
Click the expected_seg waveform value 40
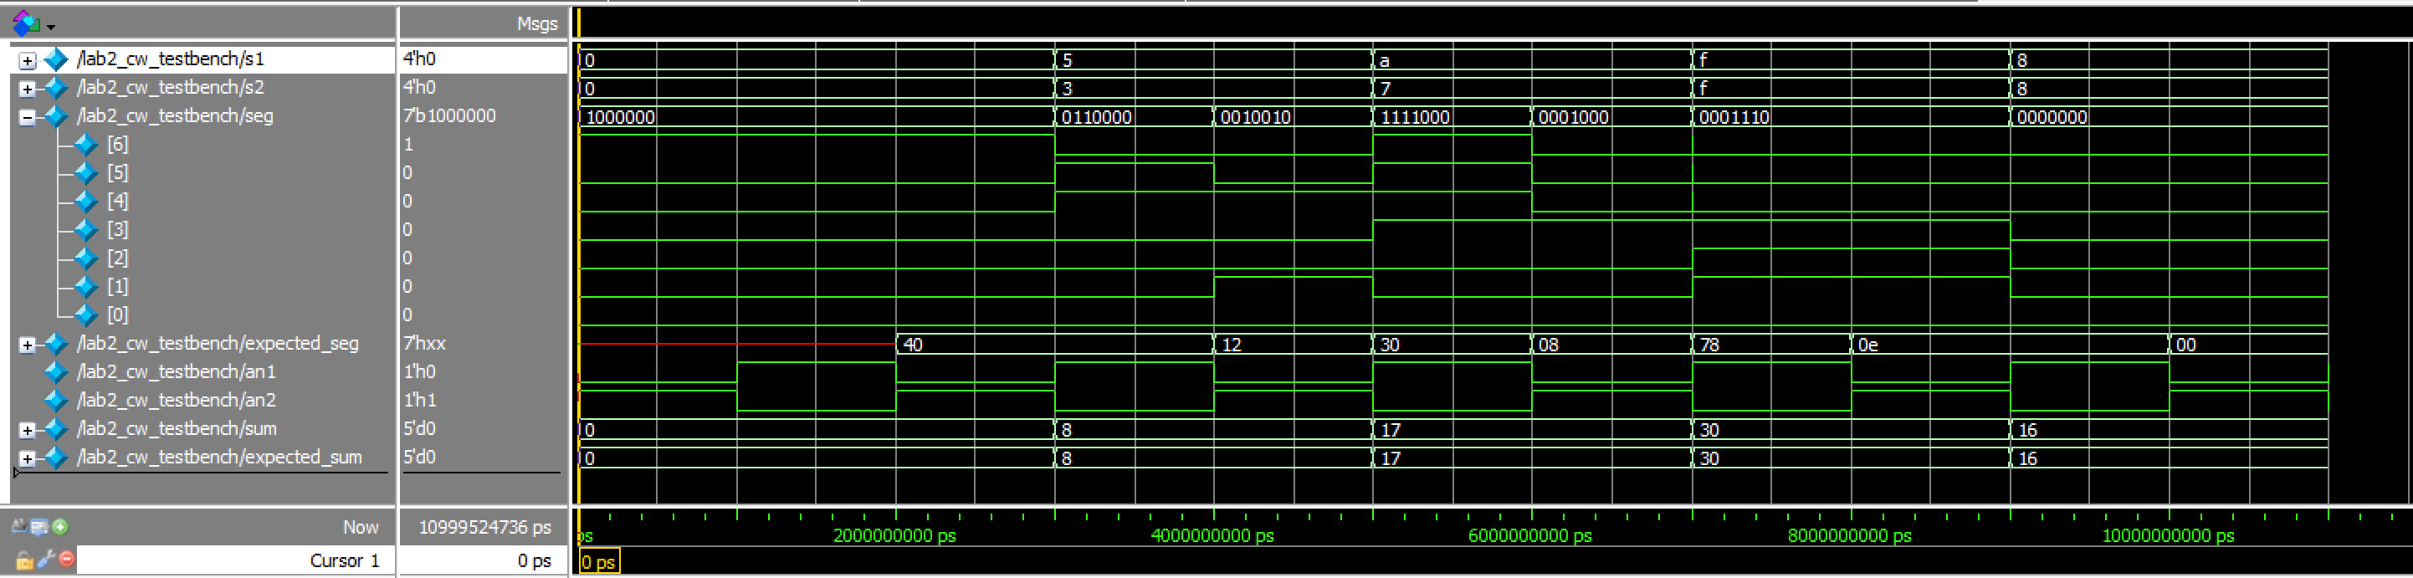914,345
